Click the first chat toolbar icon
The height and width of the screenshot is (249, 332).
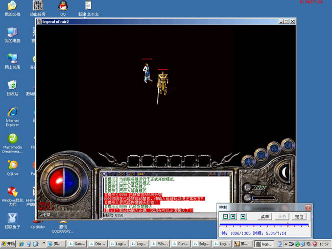point(111,174)
